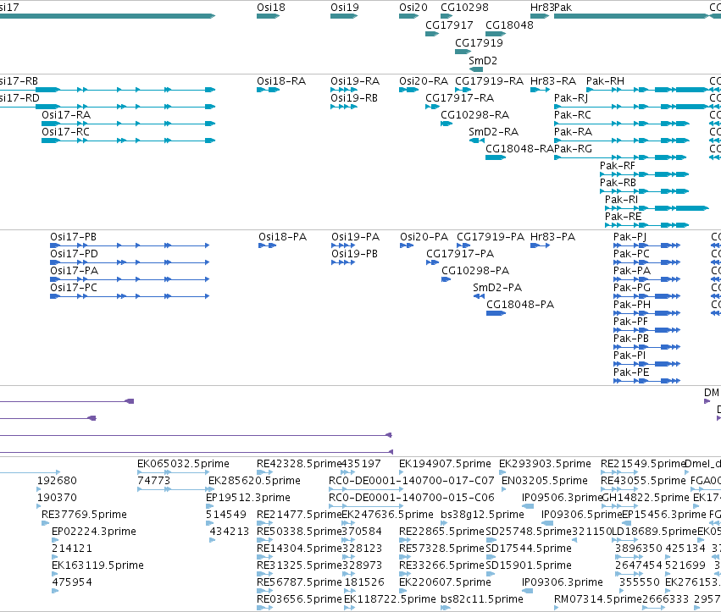Click the CG18048-PA protein label
The height and width of the screenshot is (612, 721).
pos(520,306)
